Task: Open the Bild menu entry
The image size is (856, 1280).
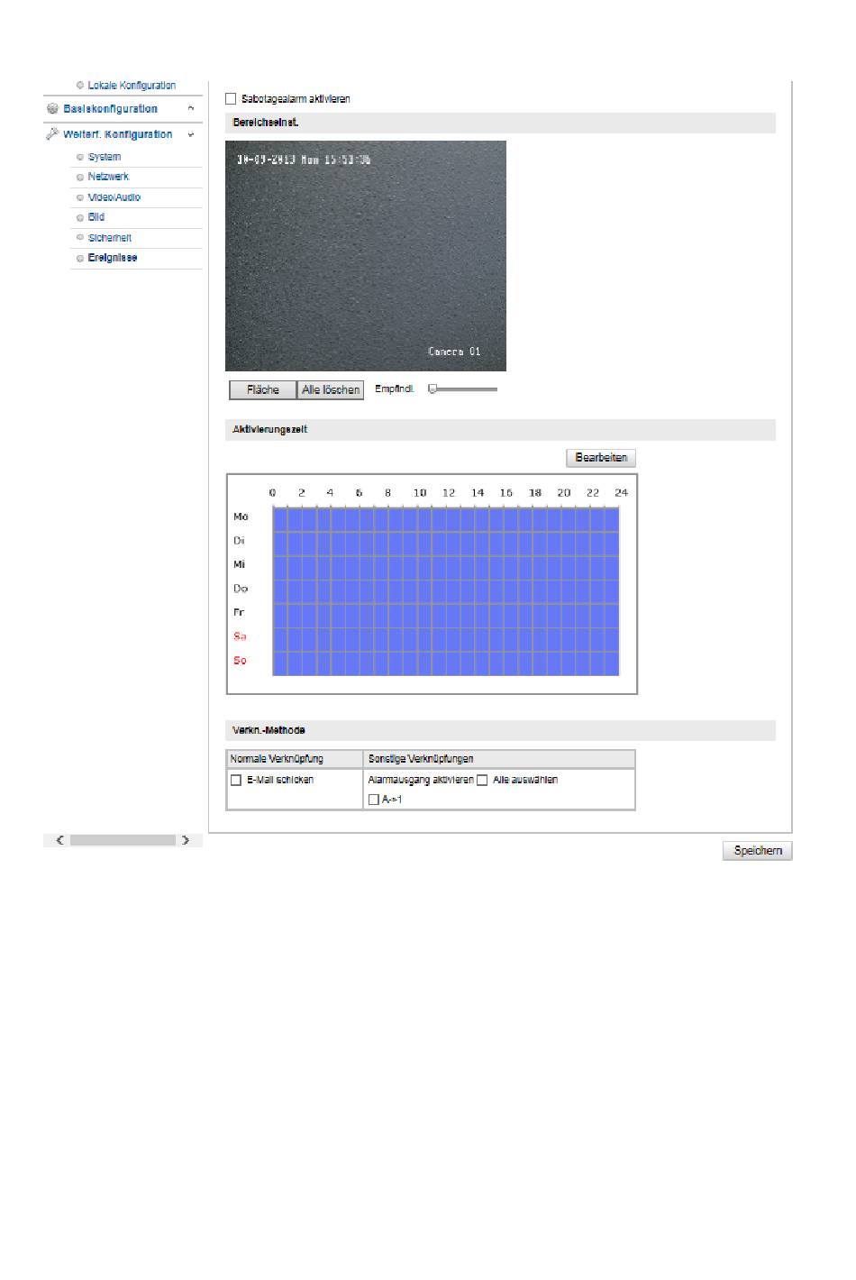Action: point(96,217)
